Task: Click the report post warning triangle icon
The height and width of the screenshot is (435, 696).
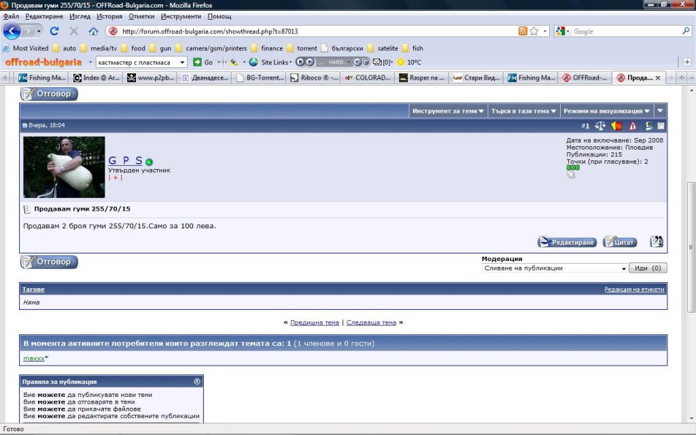Action: click(633, 126)
